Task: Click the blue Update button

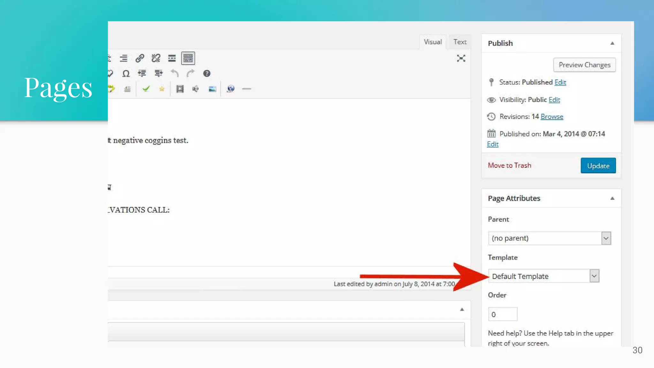Action: (x=598, y=165)
